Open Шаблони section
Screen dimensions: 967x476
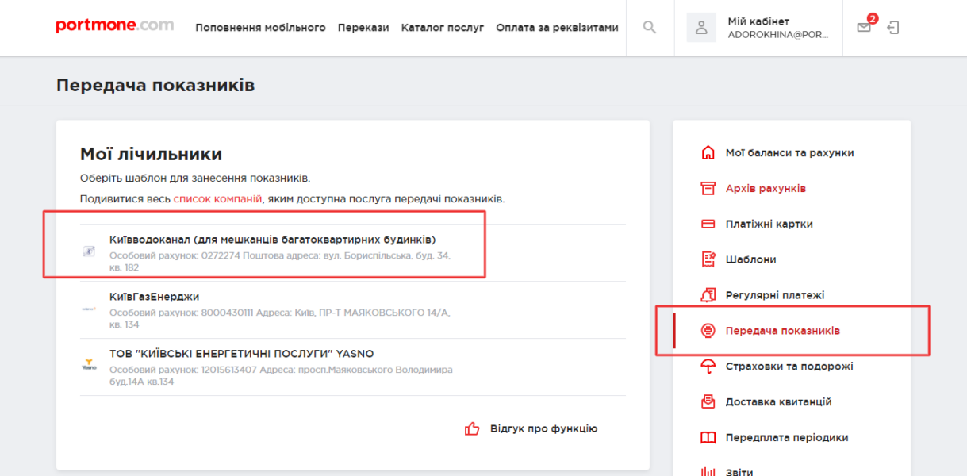click(x=751, y=259)
